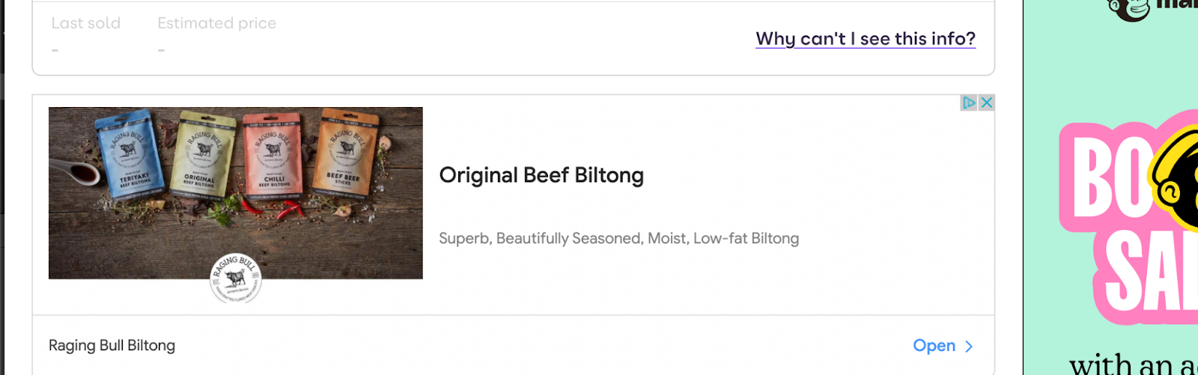Click the orange Beef Beer Sticks pouch

click(345, 153)
